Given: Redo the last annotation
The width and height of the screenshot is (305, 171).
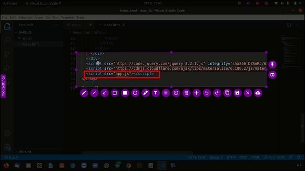Looking at the screenshot, I should [217, 93].
